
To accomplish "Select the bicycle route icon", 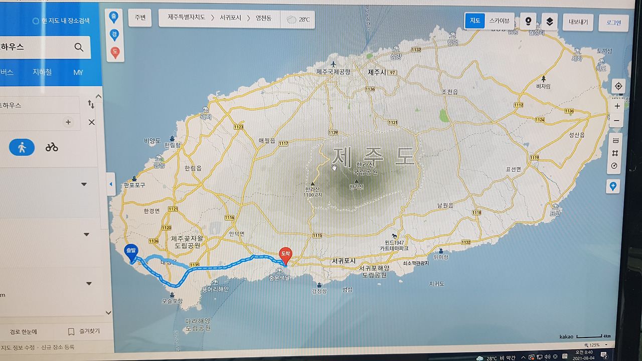I will click(x=51, y=147).
